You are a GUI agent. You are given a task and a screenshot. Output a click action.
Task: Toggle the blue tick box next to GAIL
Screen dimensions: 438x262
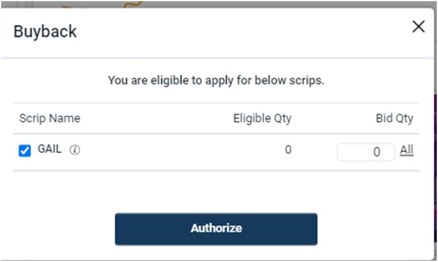click(25, 151)
